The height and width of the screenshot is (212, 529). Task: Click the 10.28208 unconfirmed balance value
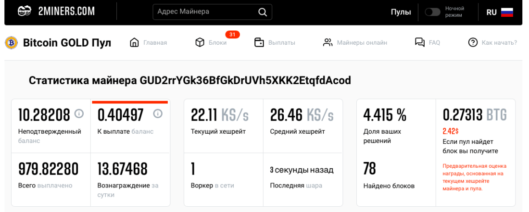pos(44,114)
